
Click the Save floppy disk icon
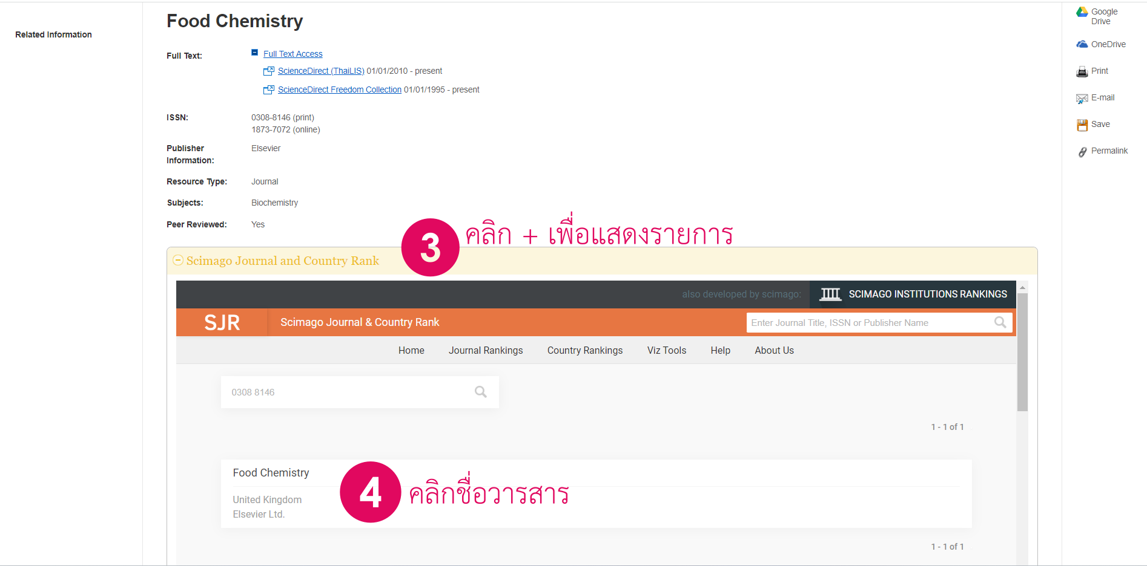pos(1082,125)
